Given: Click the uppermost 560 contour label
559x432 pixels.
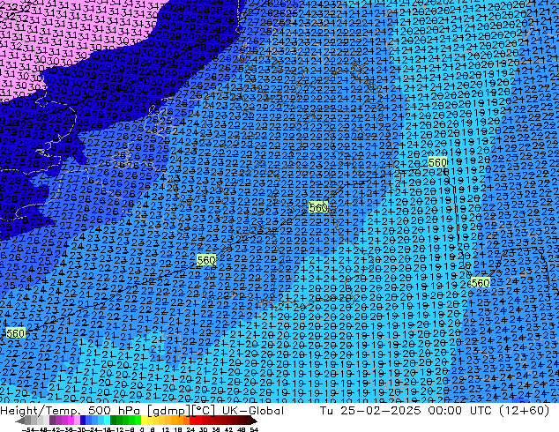Looking at the screenshot, I should coord(437,162).
